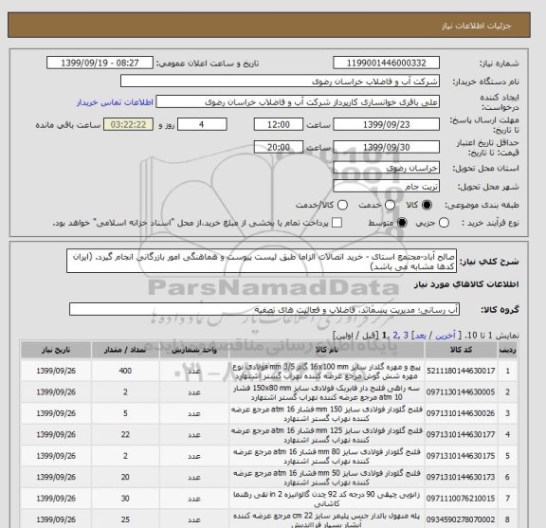This screenshot has height=528, width=546.
Task: Click the ردیف column header
Action: click(x=507, y=350)
